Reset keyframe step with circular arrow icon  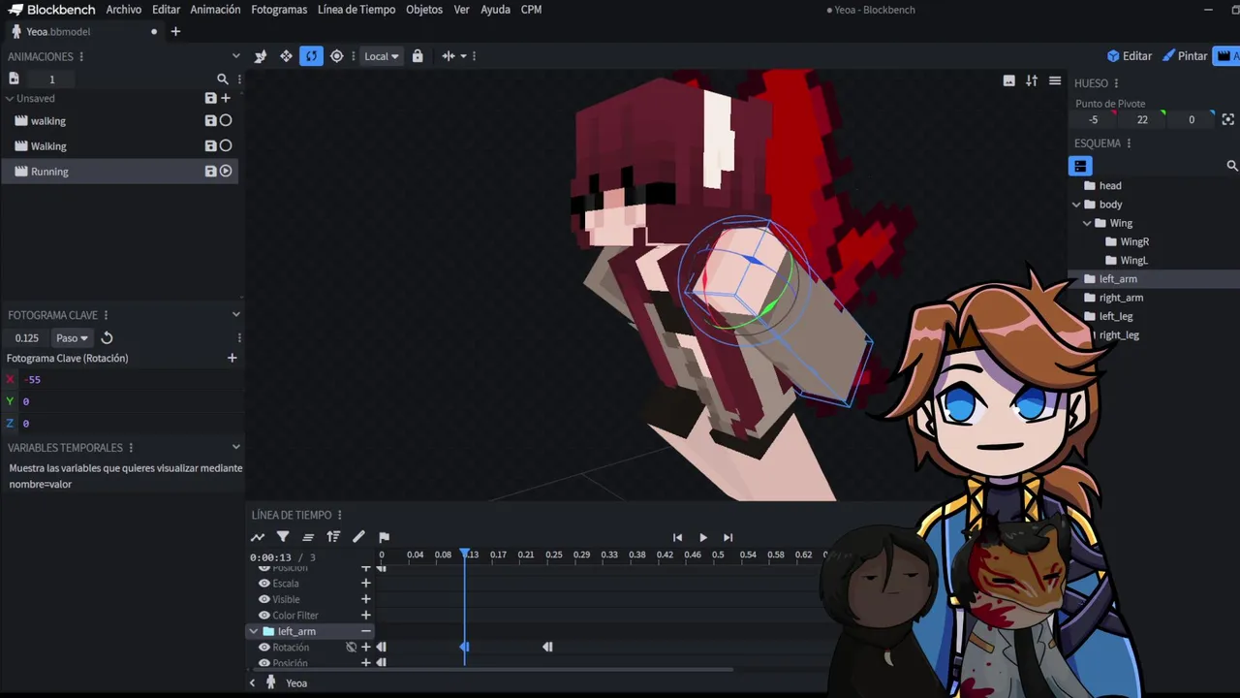coord(108,338)
